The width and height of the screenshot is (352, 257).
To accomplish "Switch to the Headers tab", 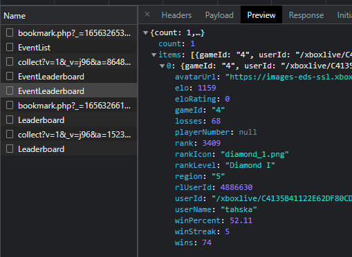I will pos(176,15).
